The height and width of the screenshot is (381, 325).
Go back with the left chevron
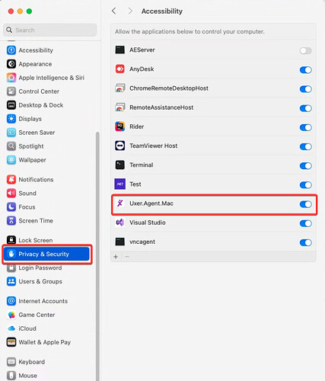pyautogui.click(x=114, y=11)
